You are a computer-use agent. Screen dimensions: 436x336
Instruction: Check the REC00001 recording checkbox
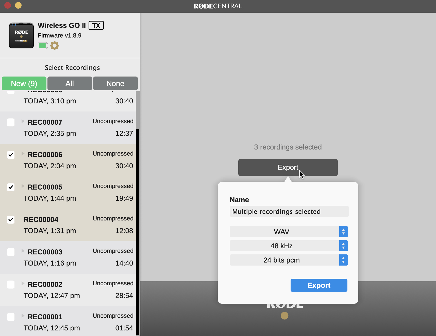click(11, 317)
